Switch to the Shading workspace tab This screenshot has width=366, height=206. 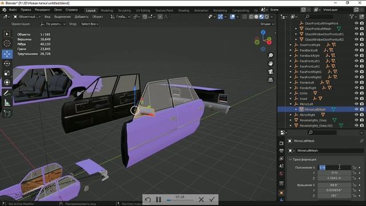click(184, 10)
